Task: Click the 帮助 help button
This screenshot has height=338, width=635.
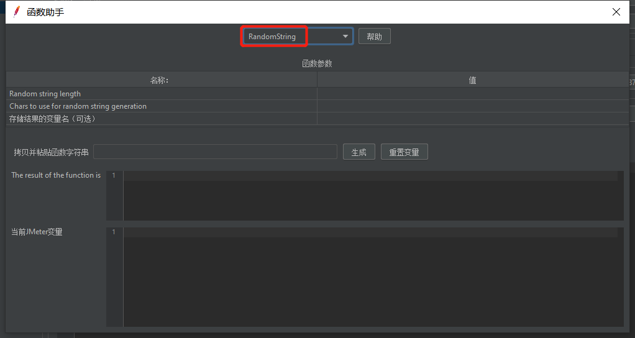Action: pos(374,37)
